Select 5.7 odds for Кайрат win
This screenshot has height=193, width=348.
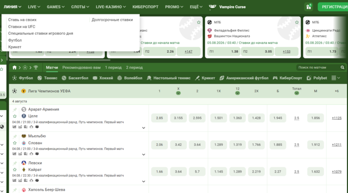pyautogui.click(x=197, y=171)
